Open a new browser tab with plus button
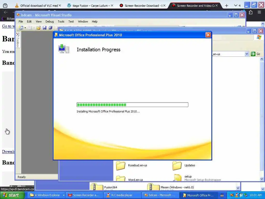This screenshot has width=265, height=199. (x=227, y=6)
